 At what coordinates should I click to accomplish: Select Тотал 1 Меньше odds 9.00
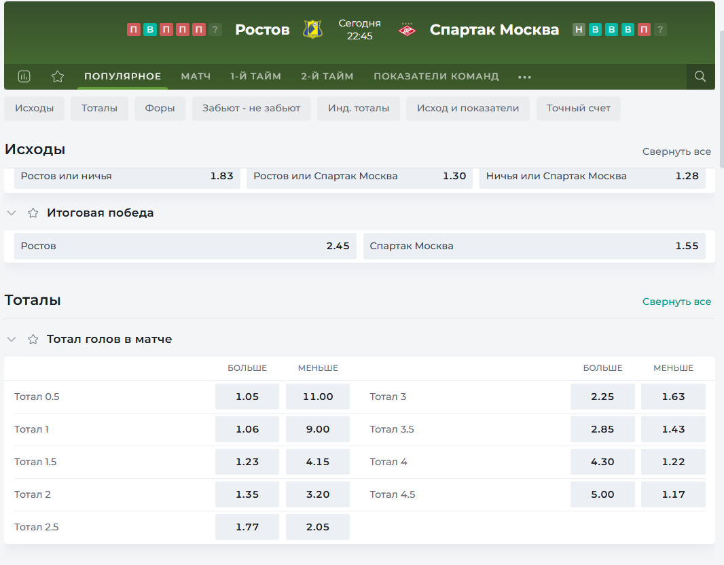tap(318, 429)
